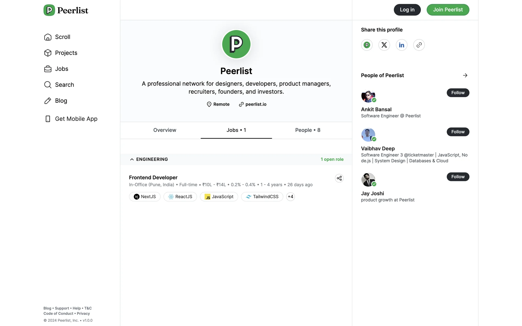The height and width of the screenshot is (326, 522).
Task: Share profile on LinkedIn
Action: [x=401, y=45]
